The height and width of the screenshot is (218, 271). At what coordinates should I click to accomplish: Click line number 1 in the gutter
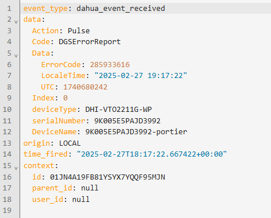pyautogui.click(x=9, y=9)
